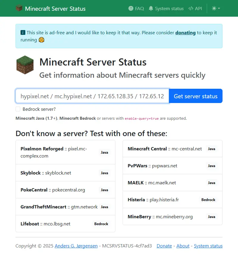Click the Bedrock badge on Histeria row
The image size is (238, 254).
[x=208, y=200]
